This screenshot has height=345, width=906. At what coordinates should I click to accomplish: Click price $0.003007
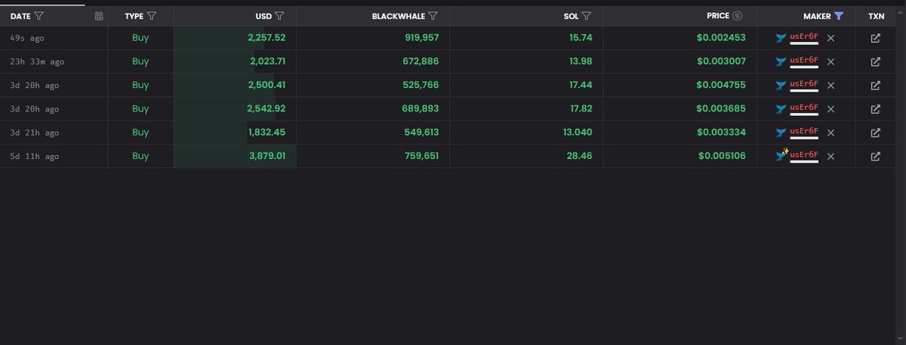(722, 62)
